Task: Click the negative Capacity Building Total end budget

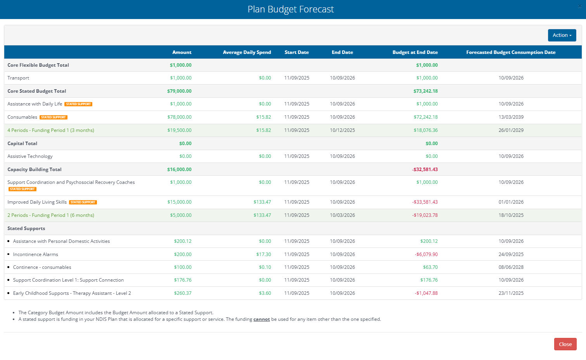Action: (425, 170)
